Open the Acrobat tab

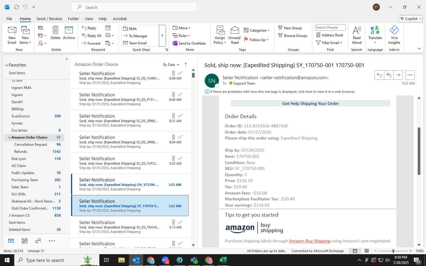click(x=120, y=19)
